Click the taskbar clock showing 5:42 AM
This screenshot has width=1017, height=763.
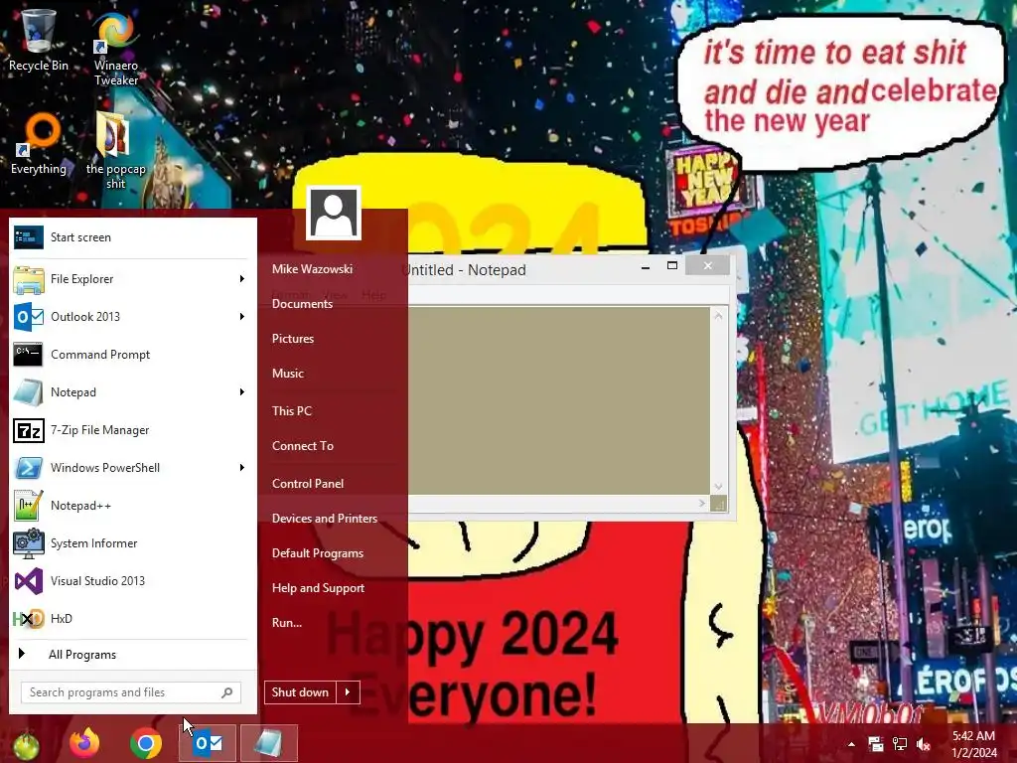(973, 744)
